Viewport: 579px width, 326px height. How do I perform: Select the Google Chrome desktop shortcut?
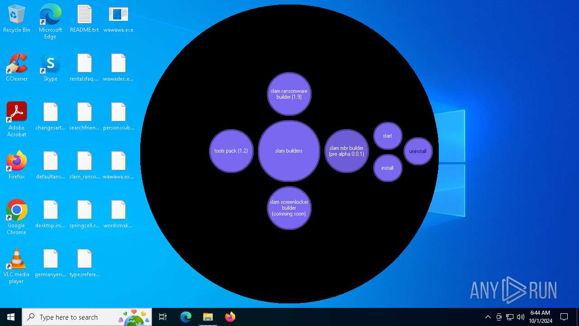click(17, 217)
